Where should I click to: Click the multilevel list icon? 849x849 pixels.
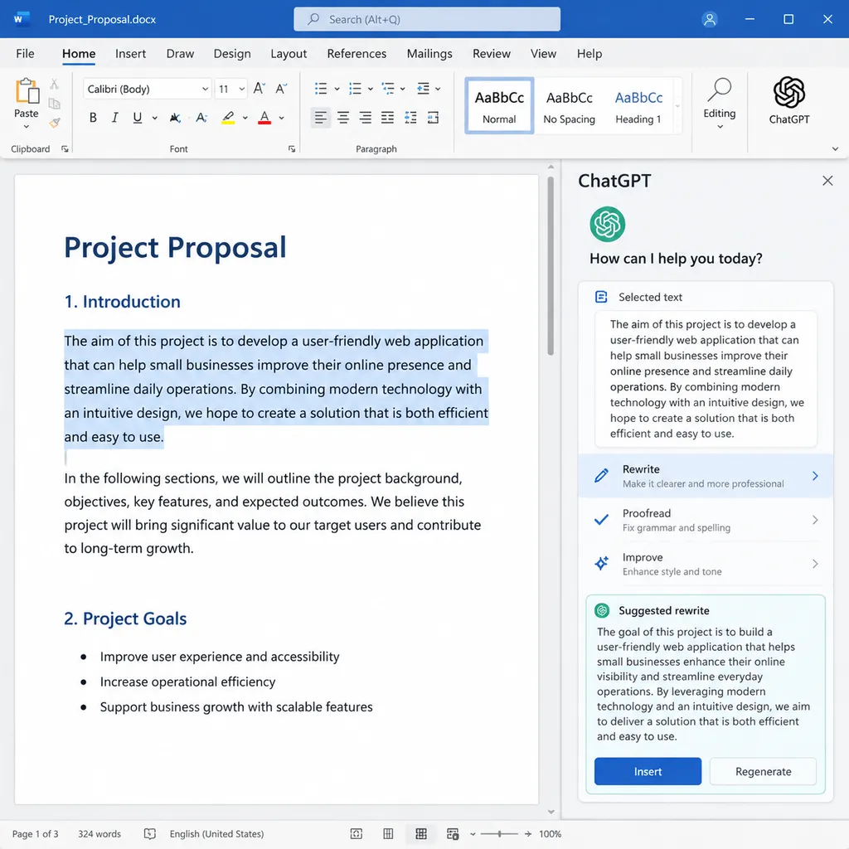[x=388, y=88]
